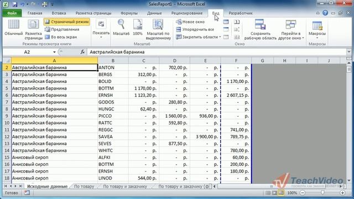
Task: Click cell containing ANTON
Action: pyautogui.click(x=113, y=67)
